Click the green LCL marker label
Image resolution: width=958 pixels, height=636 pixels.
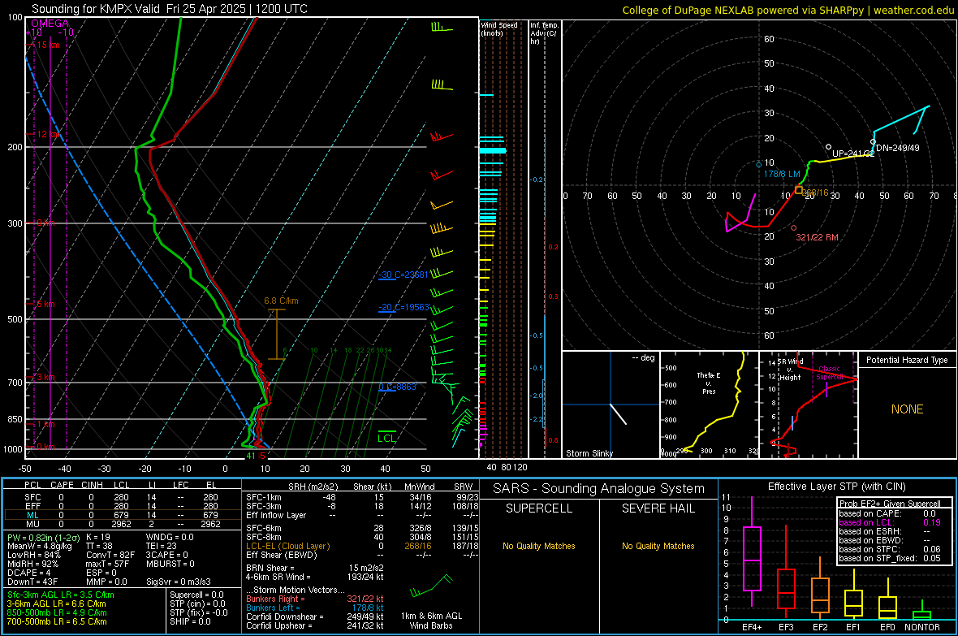386,438
